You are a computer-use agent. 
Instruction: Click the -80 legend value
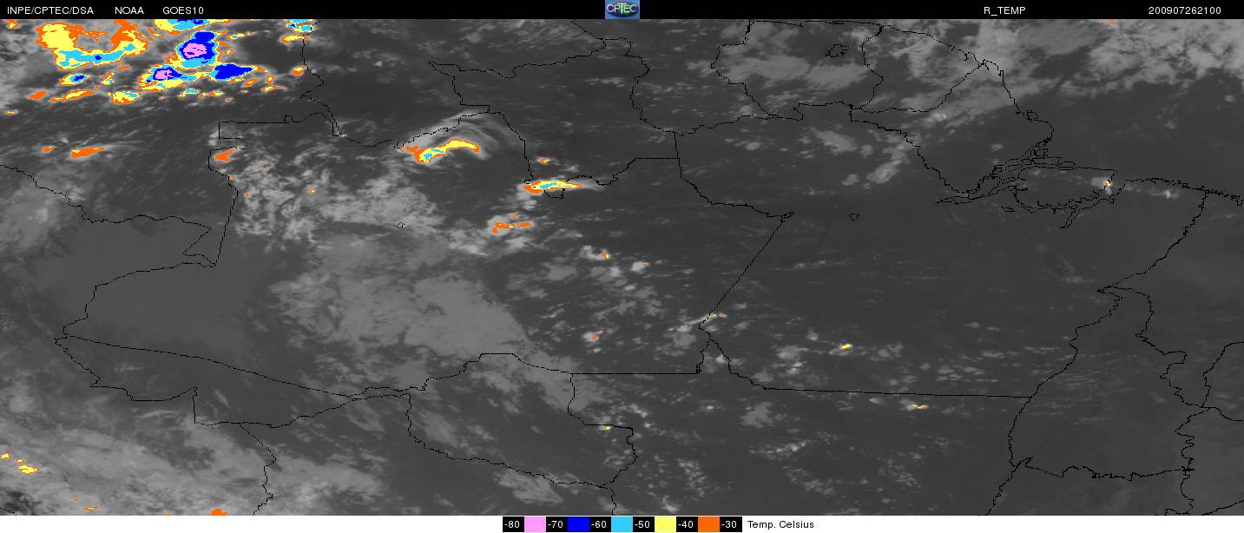pos(513,524)
